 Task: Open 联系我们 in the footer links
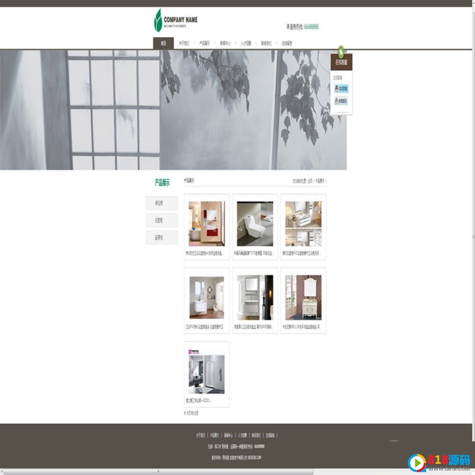(256, 435)
